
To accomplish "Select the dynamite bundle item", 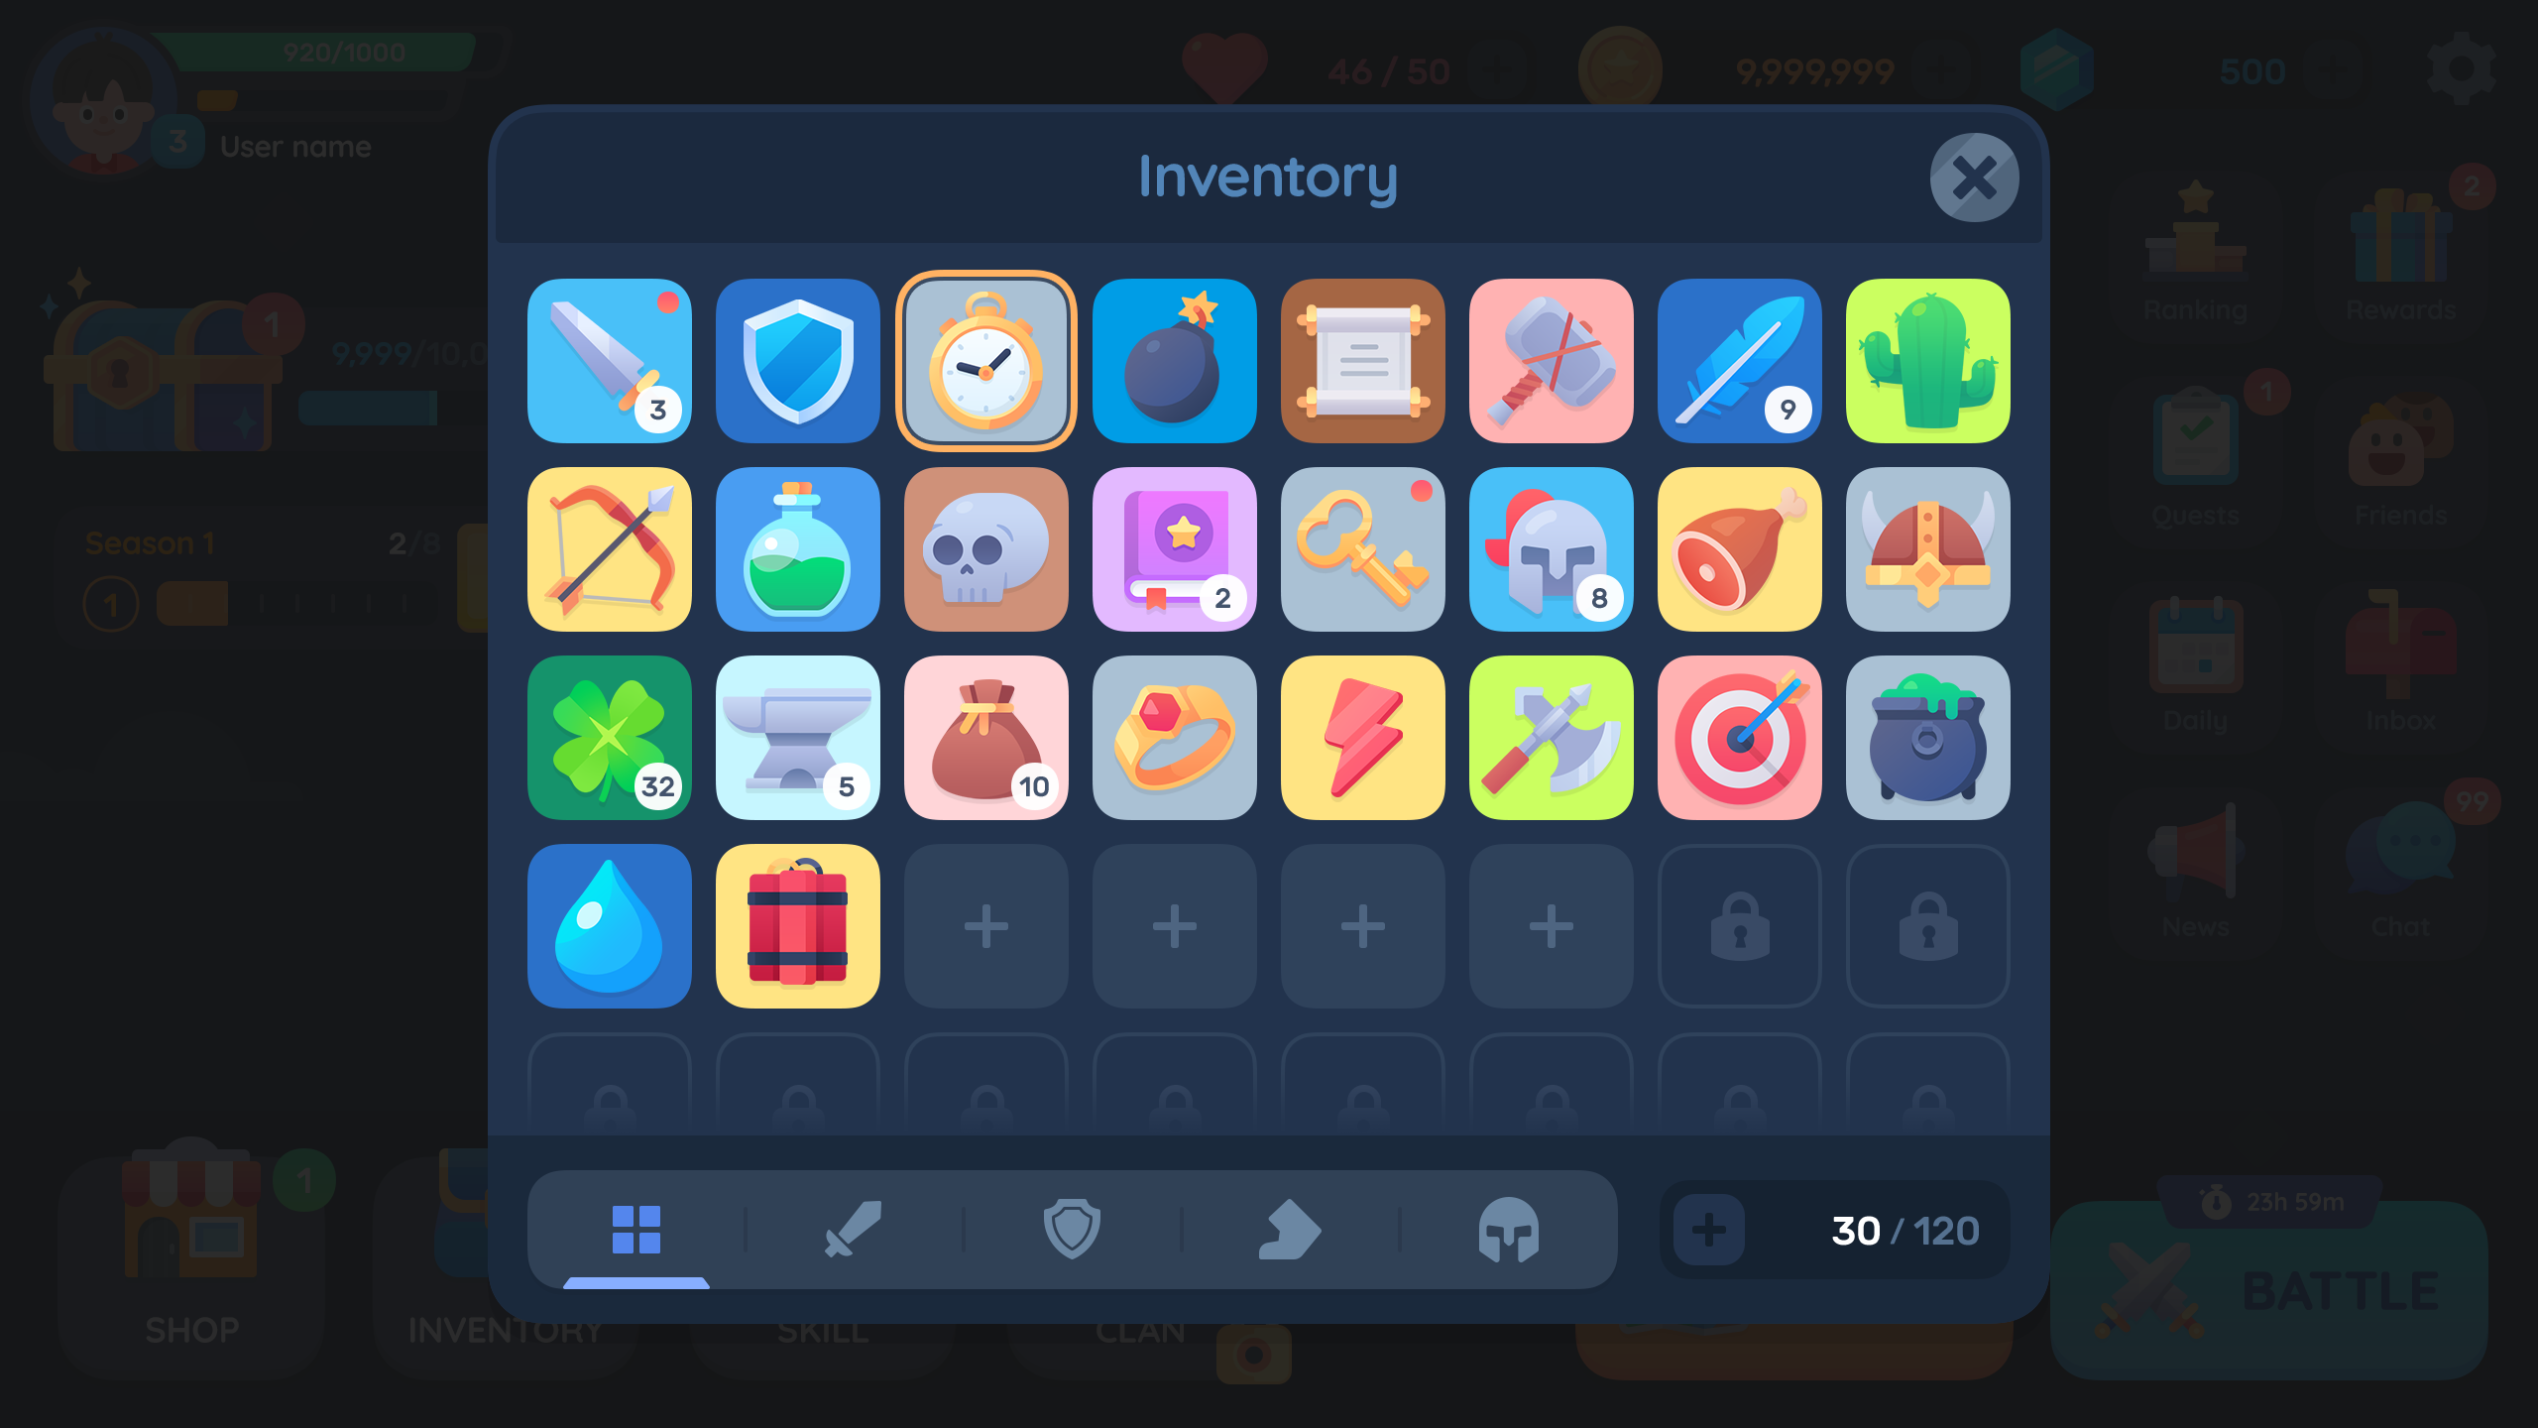I will click(x=797, y=926).
